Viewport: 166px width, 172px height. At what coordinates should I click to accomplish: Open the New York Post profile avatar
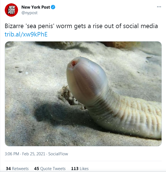(11, 10)
